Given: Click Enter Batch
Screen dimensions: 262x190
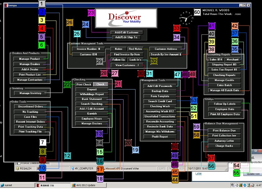Looking at the screenshot, I should pyautogui.click(x=224, y=85).
